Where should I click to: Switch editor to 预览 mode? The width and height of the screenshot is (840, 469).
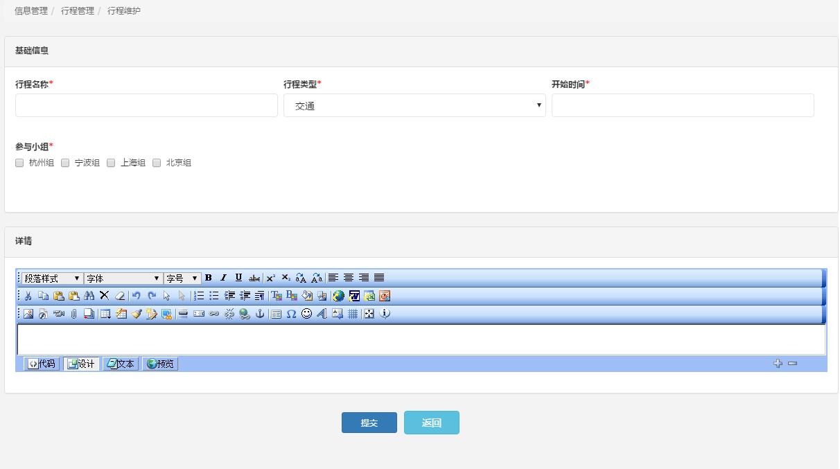(x=160, y=364)
